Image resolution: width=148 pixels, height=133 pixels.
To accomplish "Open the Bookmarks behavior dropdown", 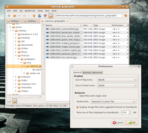I will (114, 102).
